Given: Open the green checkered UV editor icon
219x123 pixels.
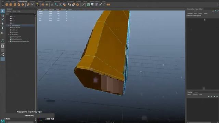Looking at the screenshot, I should pos(88,4).
